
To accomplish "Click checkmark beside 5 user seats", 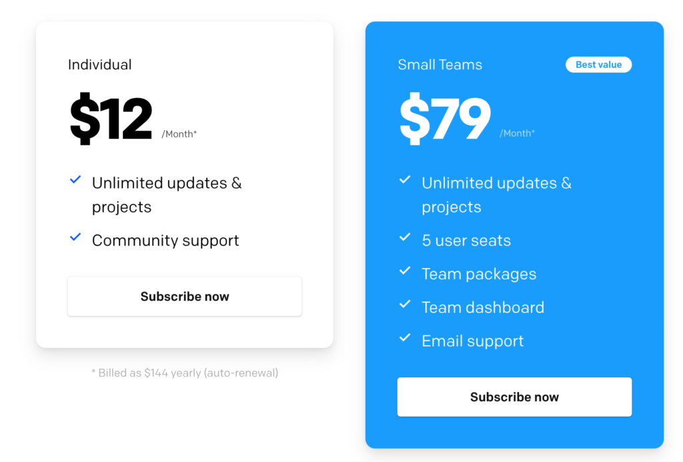I will tap(405, 237).
